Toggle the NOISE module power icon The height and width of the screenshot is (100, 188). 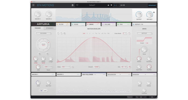[73, 24]
